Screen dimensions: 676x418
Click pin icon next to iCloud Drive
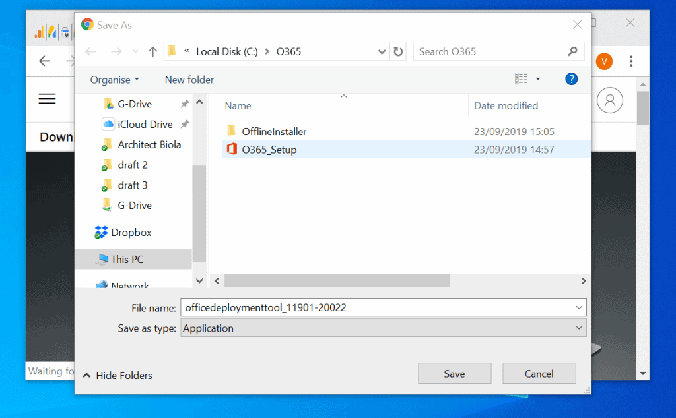(185, 125)
